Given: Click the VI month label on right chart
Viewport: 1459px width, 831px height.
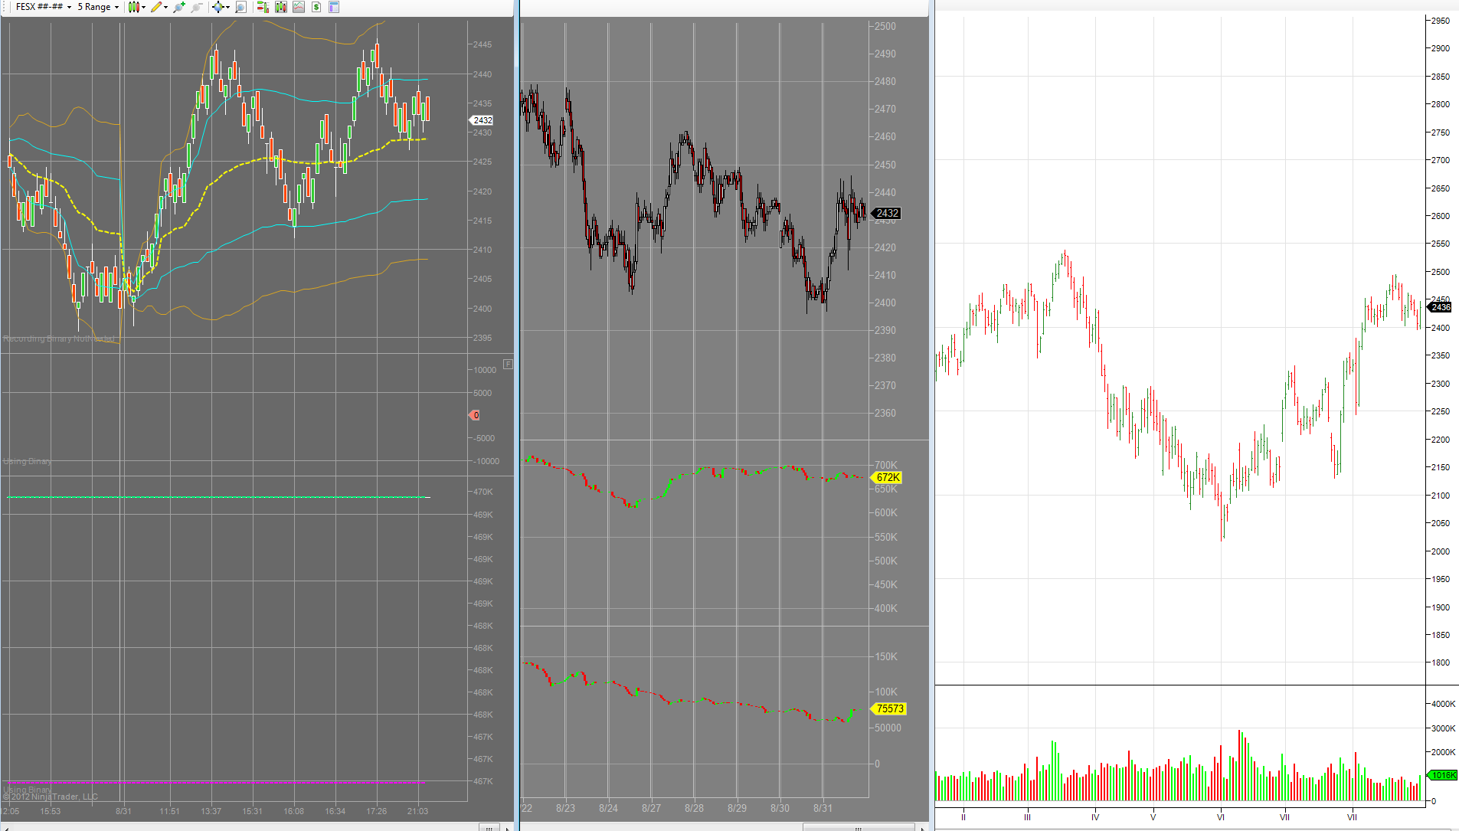Looking at the screenshot, I should pyautogui.click(x=1221, y=817).
